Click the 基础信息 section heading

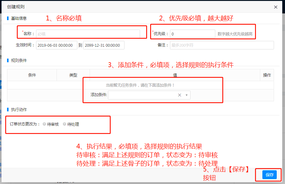[19, 18]
